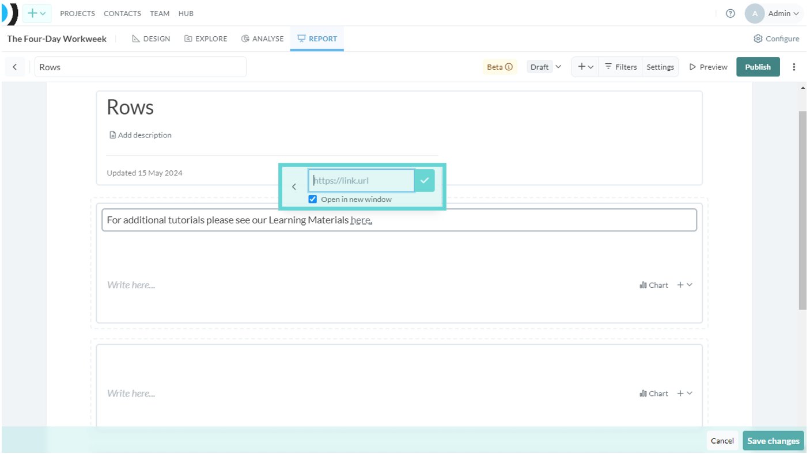Click second Write here placeholder
This screenshot has width=810, height=454.
(131, 394)
